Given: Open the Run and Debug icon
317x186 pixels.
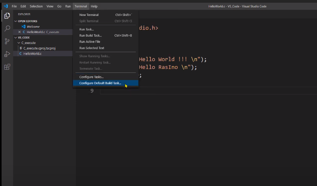Looking at the screenshot, I should 7,54.
